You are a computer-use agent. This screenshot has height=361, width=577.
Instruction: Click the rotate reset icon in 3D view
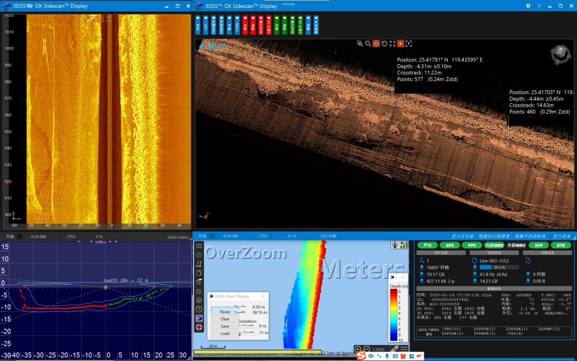coord(384,44)
